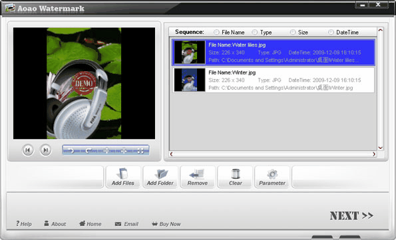Go to the previous image in preview
The width and height of the screenshot is (396, 240).
tap(28, 150)
